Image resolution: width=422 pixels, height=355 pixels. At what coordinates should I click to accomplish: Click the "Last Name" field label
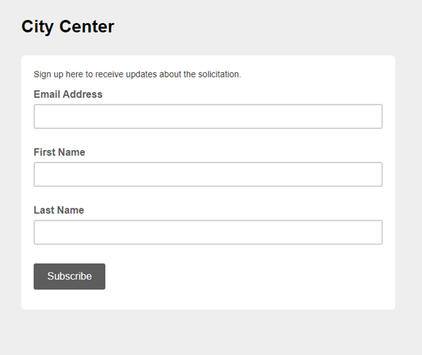coord(59,210)
